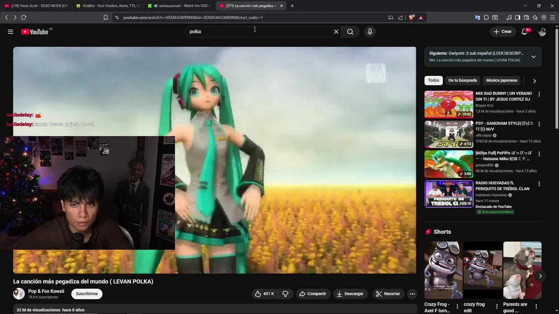The image size is (559, 314).
Task: Select the Música japonesa chip
Action: pyautogui.click(x=501, y=80)
